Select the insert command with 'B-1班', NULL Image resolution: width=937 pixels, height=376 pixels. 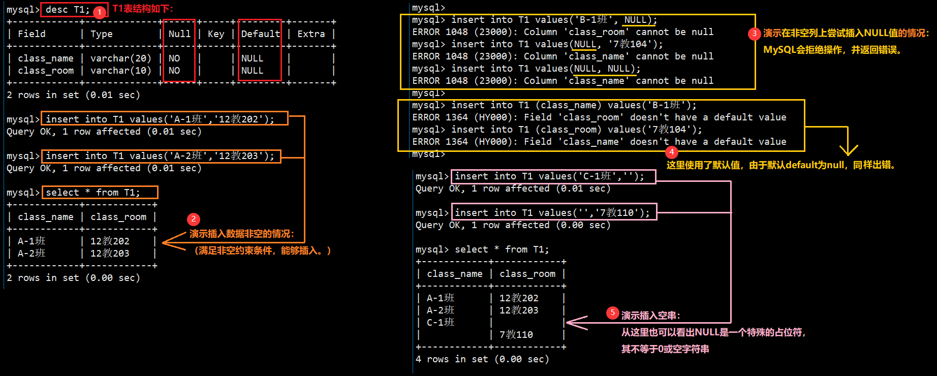click(554, 20)
